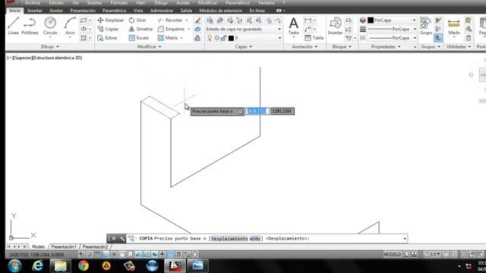Switch to the Vista ribbon tab
Screen dimensions: 486x273
click(x=138, y=11)
